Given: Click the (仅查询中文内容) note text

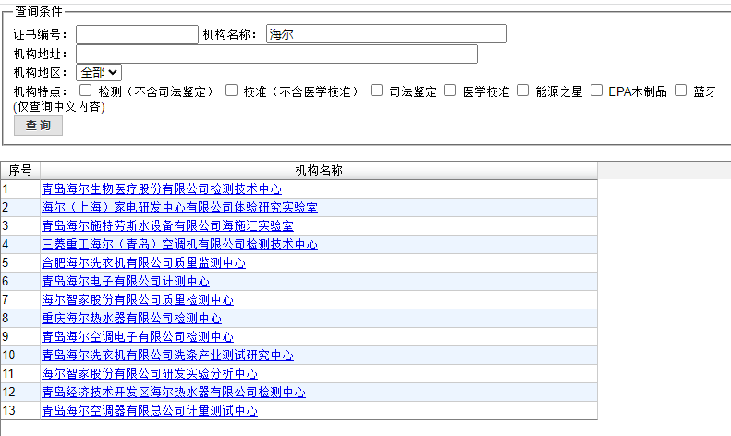Looking at the screenshot, I should coord(59,106).
